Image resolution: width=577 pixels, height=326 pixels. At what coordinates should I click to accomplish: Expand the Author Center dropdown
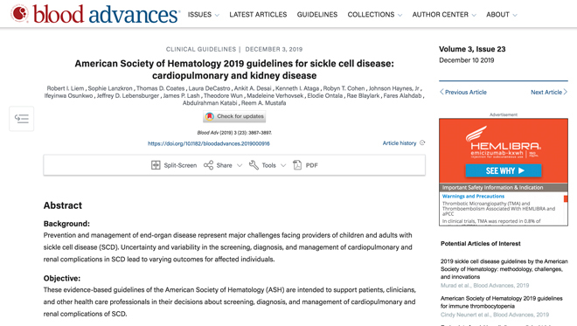pos(444,15)
